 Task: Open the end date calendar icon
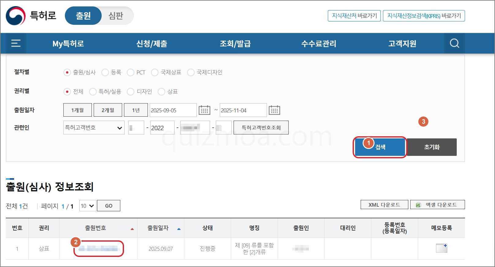pyautogui.click(x=274, y=110)
